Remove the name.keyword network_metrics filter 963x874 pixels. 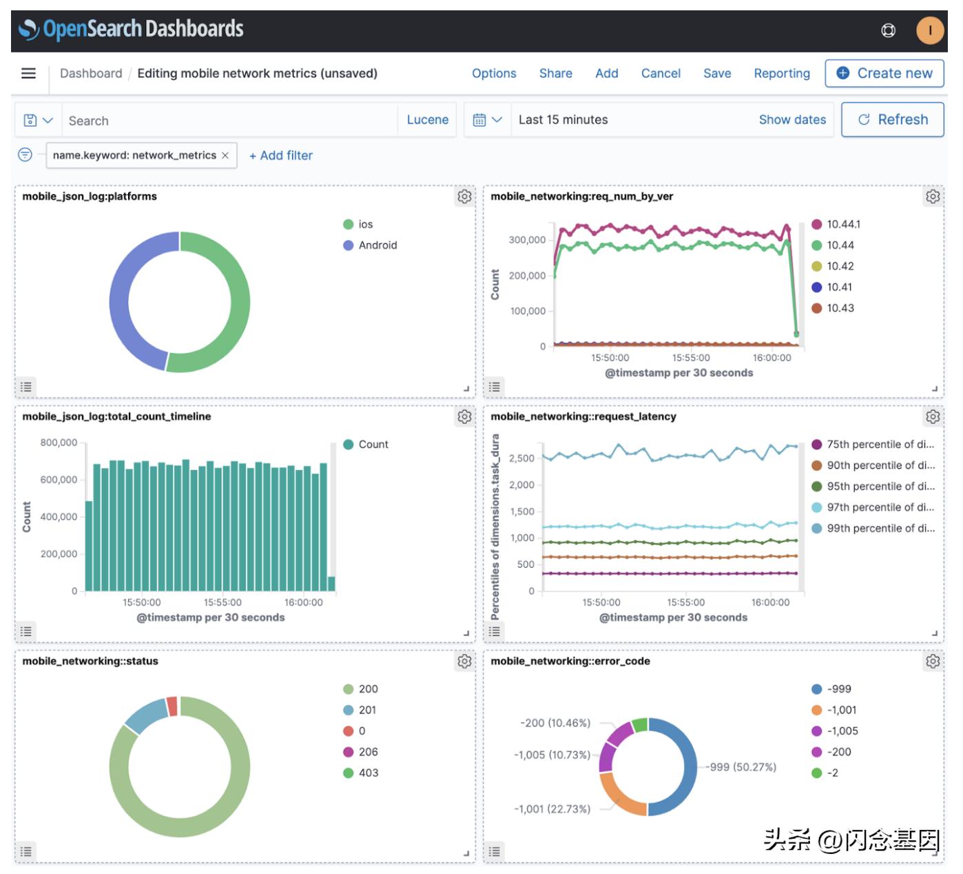coord(225,156)
